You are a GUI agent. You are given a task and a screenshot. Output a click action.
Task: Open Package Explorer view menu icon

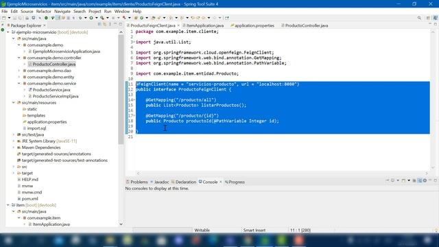point(110,25)
